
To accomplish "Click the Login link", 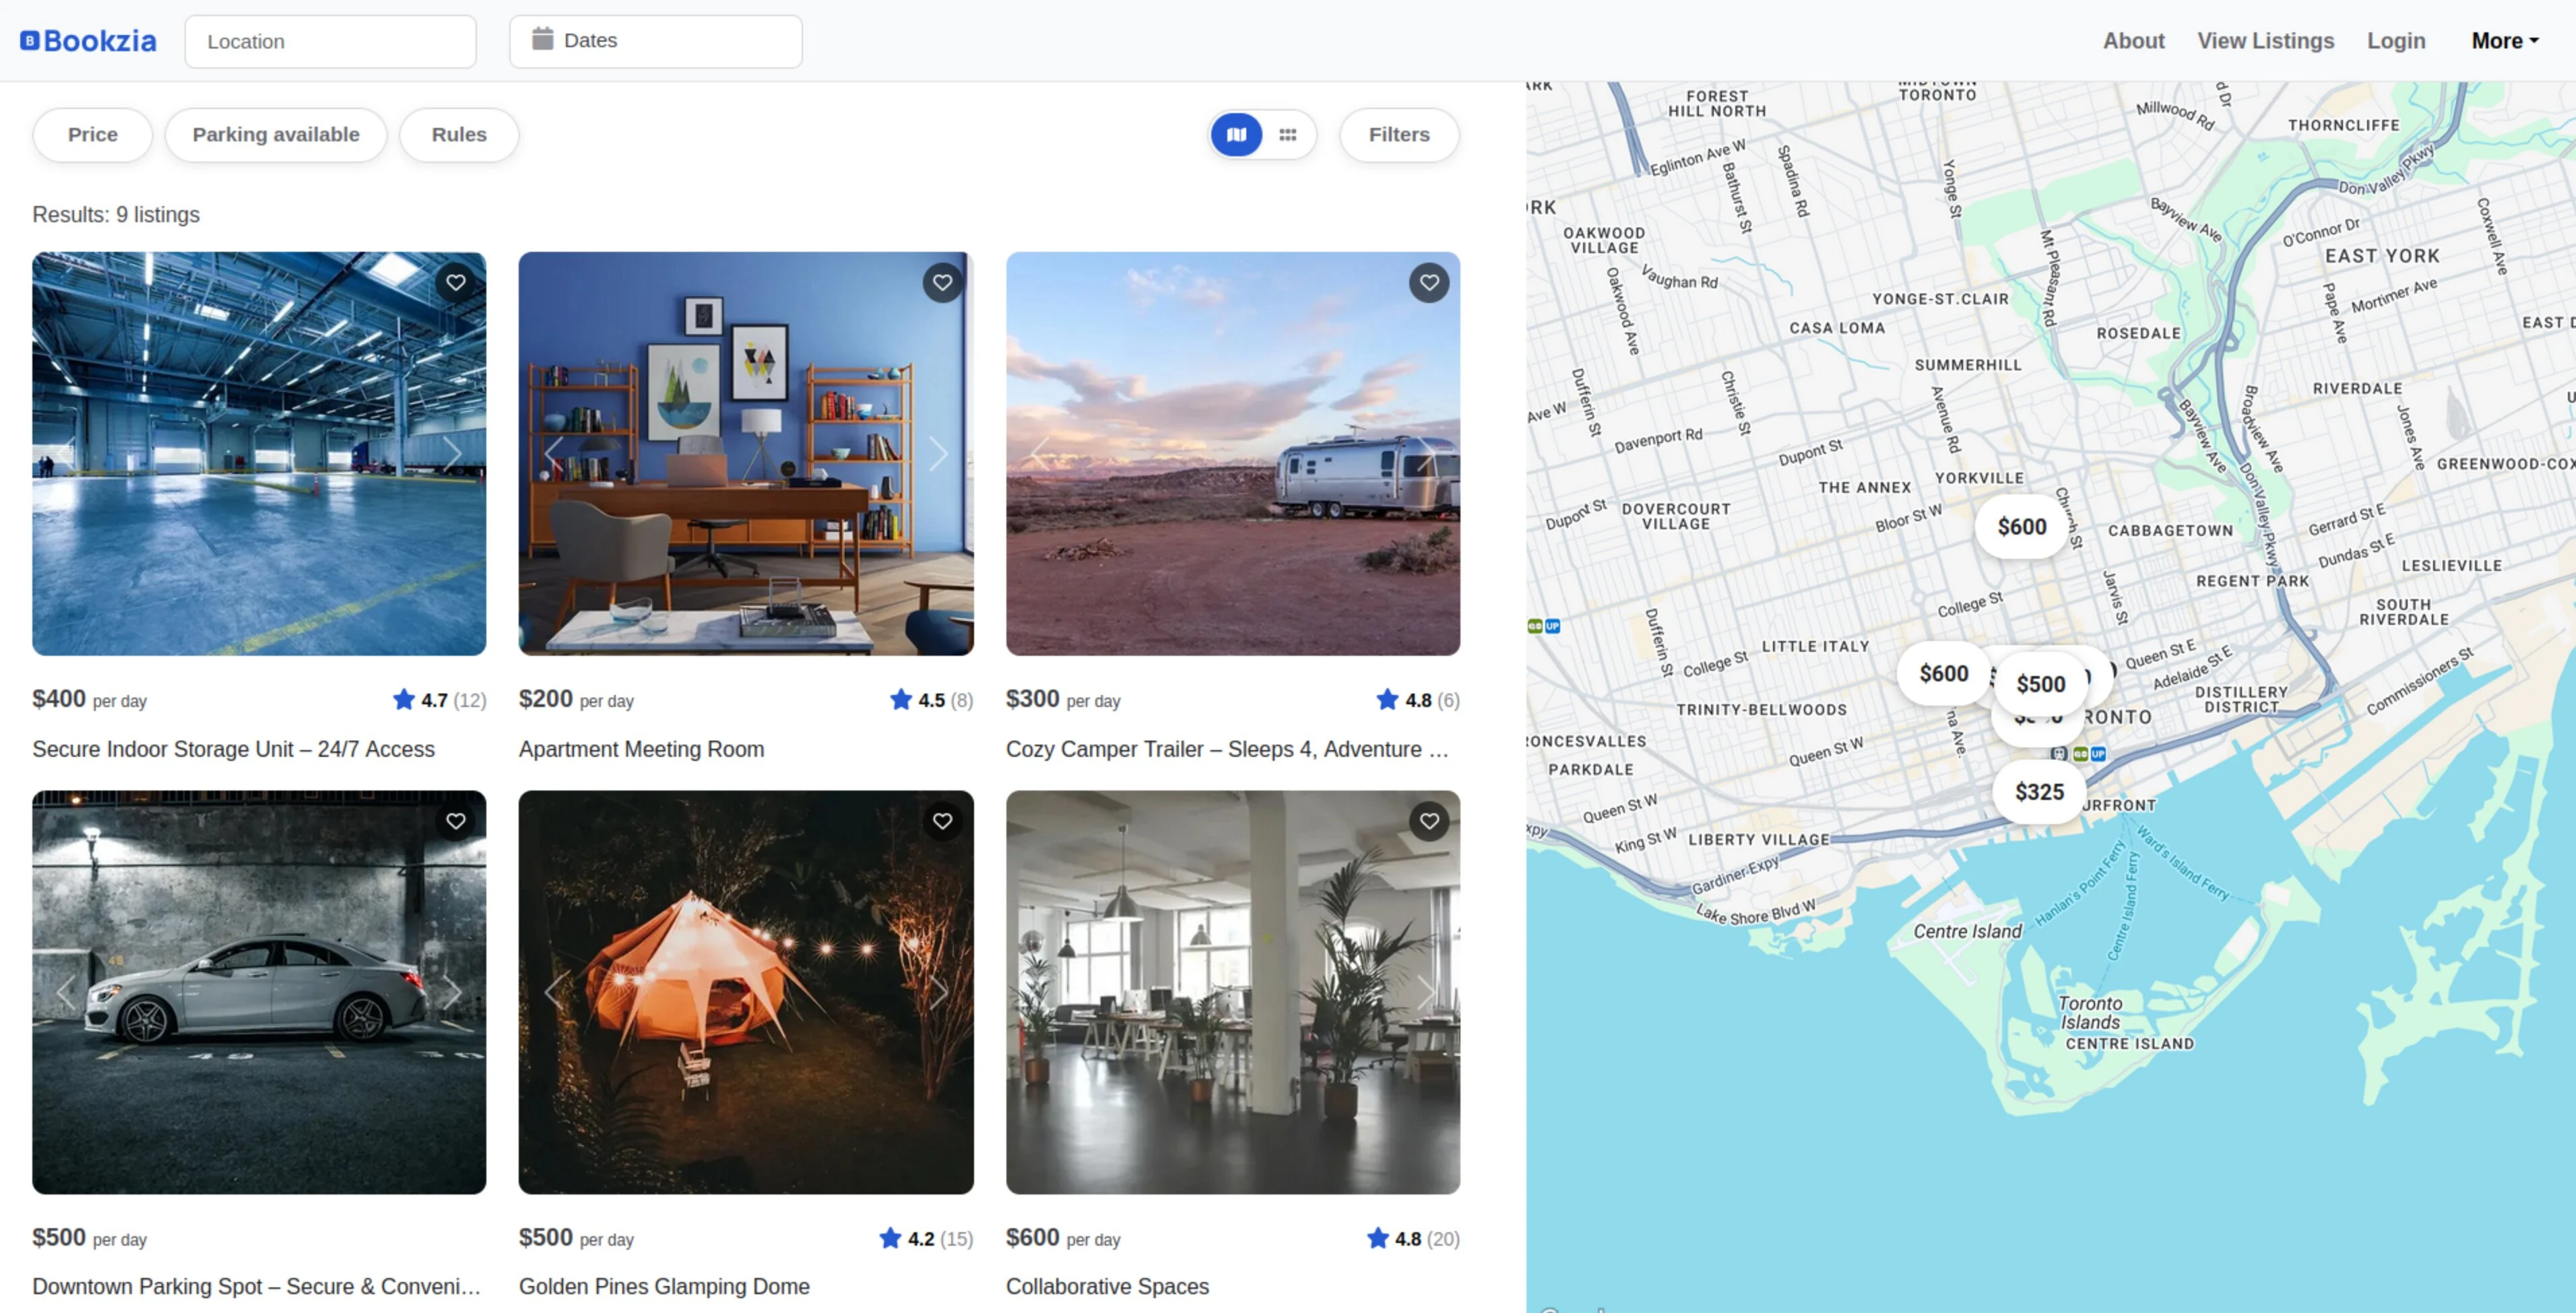I will tap(2395, 41).
